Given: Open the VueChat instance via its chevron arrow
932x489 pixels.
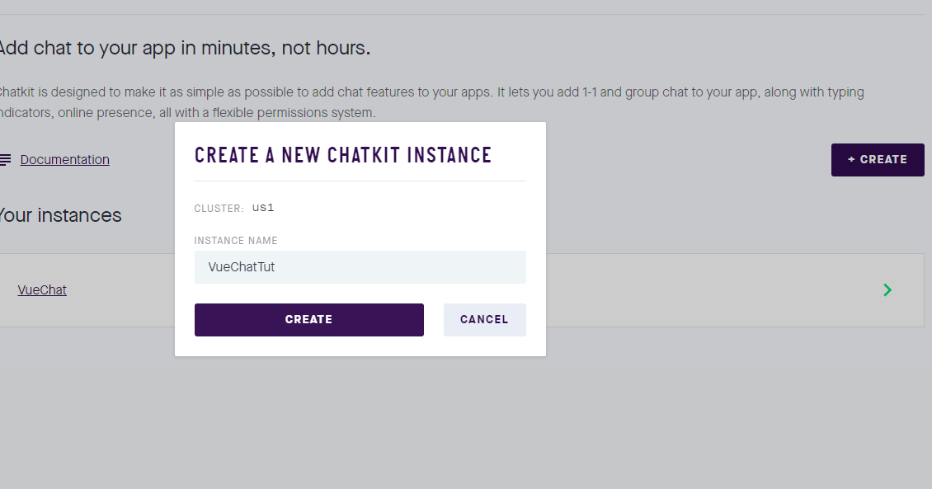Looking at the screenshot, I should click(887, 290).
